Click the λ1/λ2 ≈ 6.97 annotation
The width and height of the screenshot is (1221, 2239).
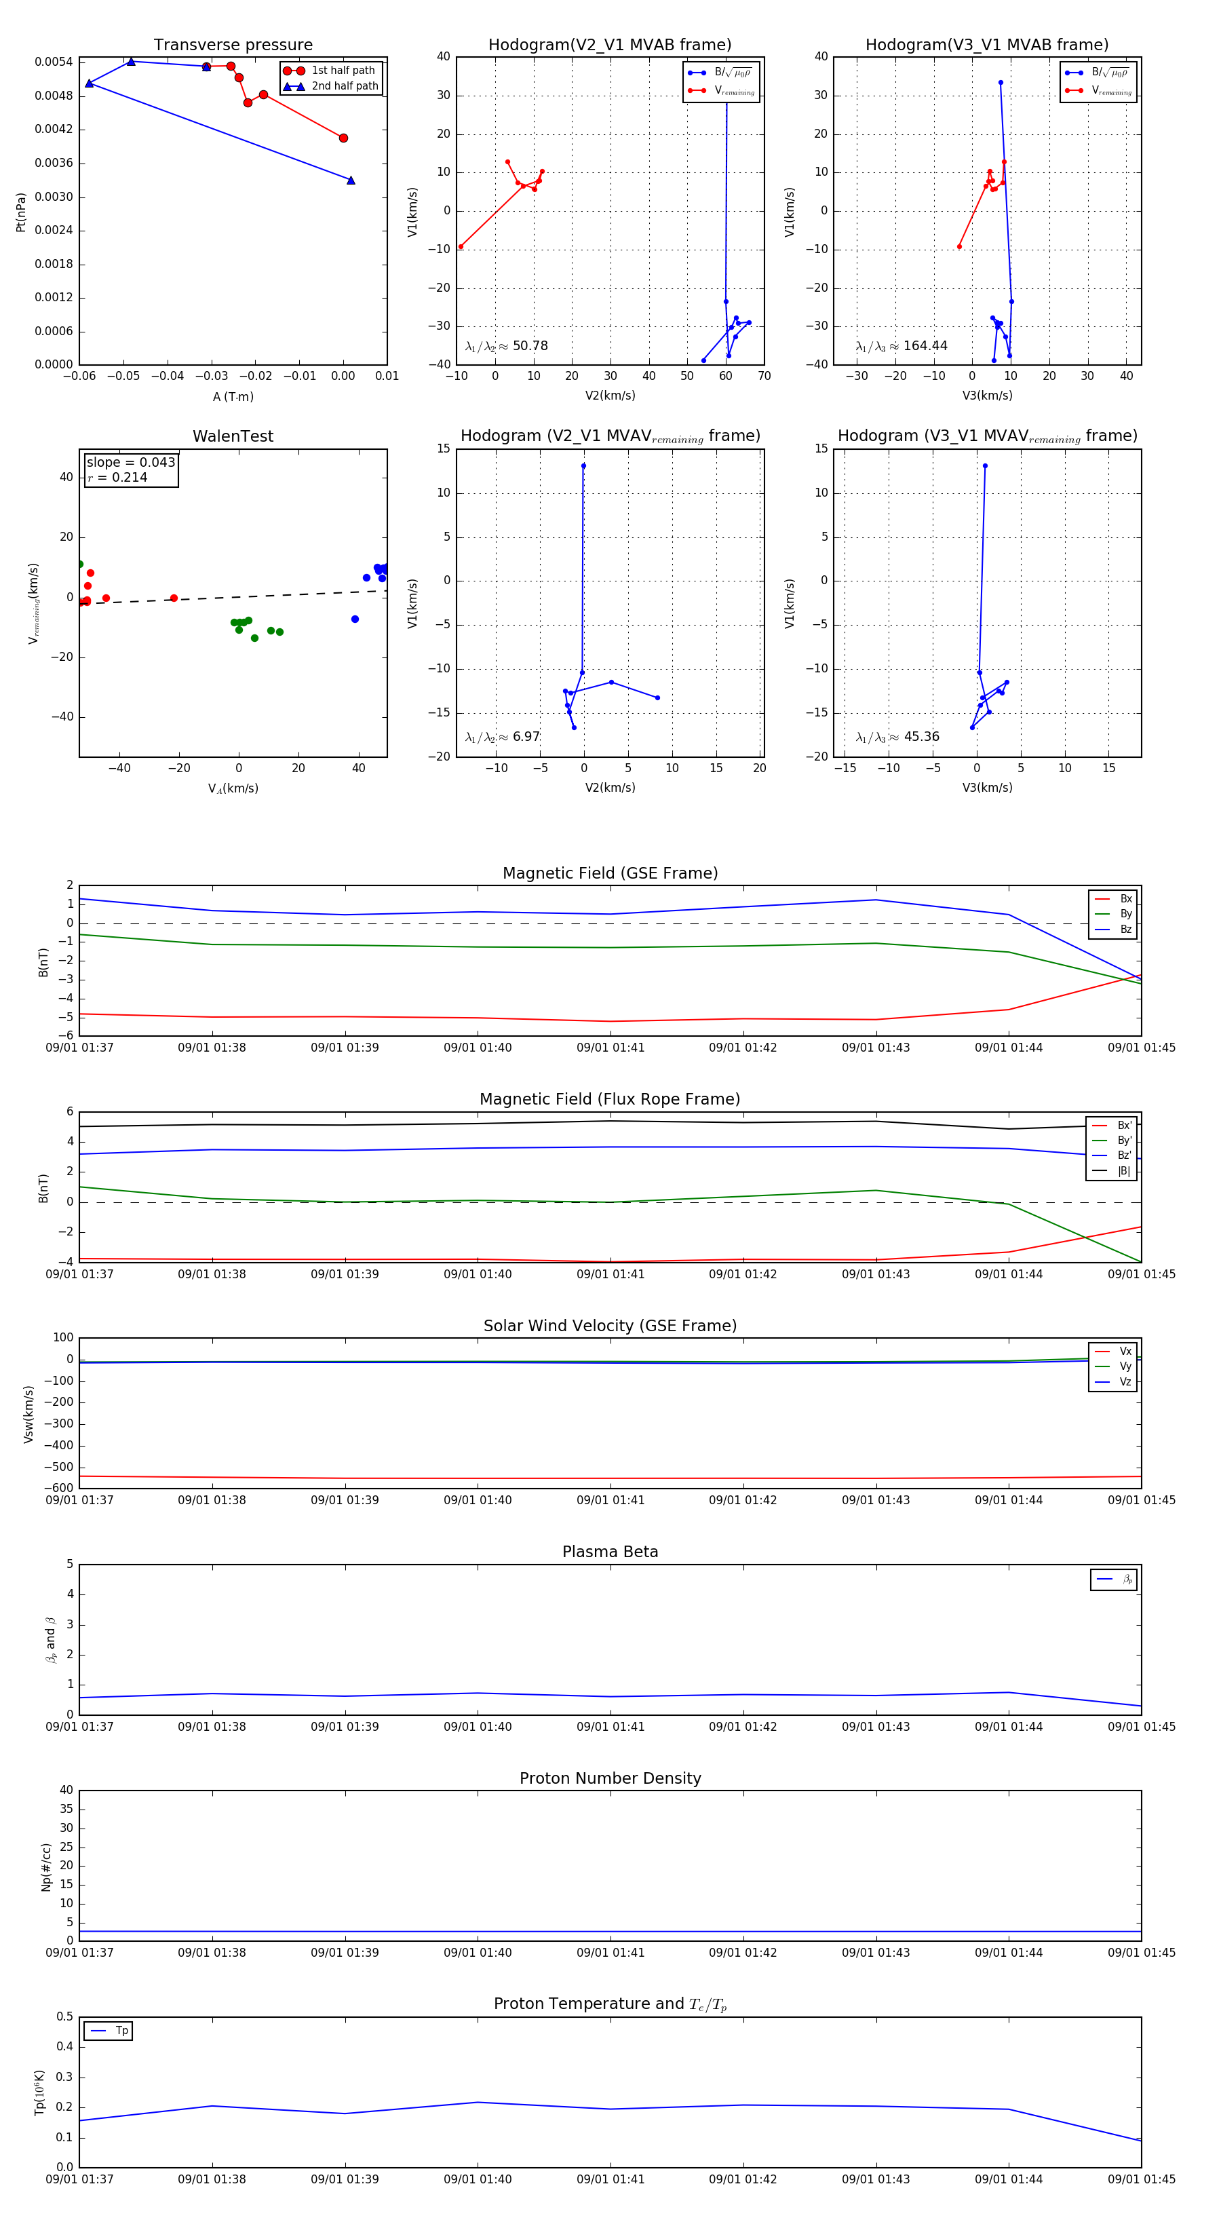tap(502, 737)
